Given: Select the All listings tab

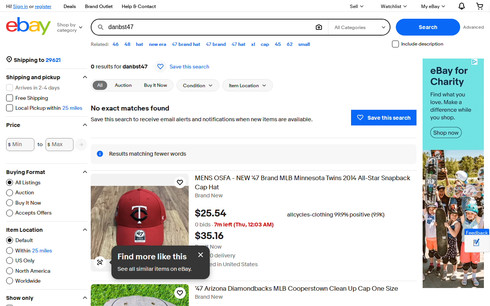Looking at the screenshot, I should [100, 85].
